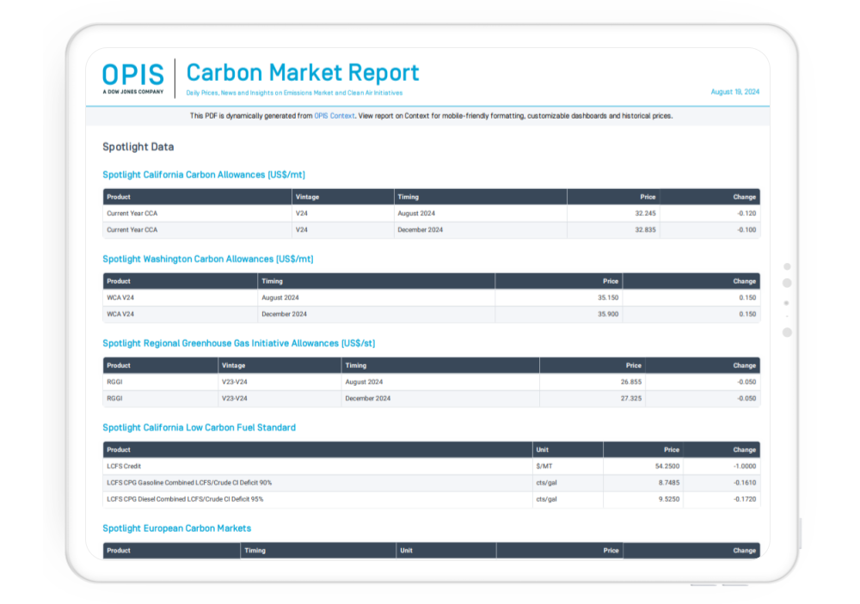The height and width of the screenshot is (604, 860).
Task: Click the Carbon Market Report title
Action: (x=303, y=72)
